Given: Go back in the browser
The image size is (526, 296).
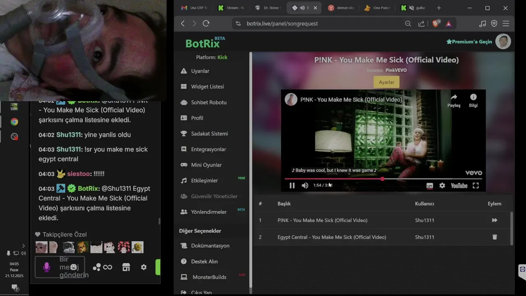Looking at the screenshot, I should pos(183,23).
